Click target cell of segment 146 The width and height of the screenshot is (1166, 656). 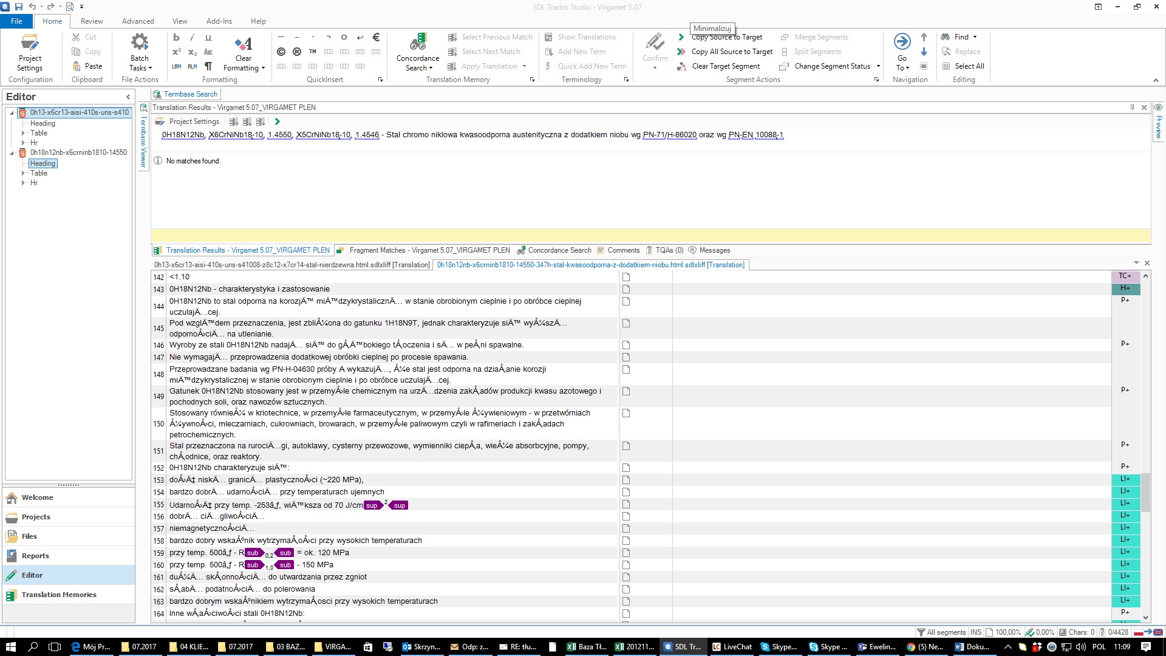(x=892, y=345)
